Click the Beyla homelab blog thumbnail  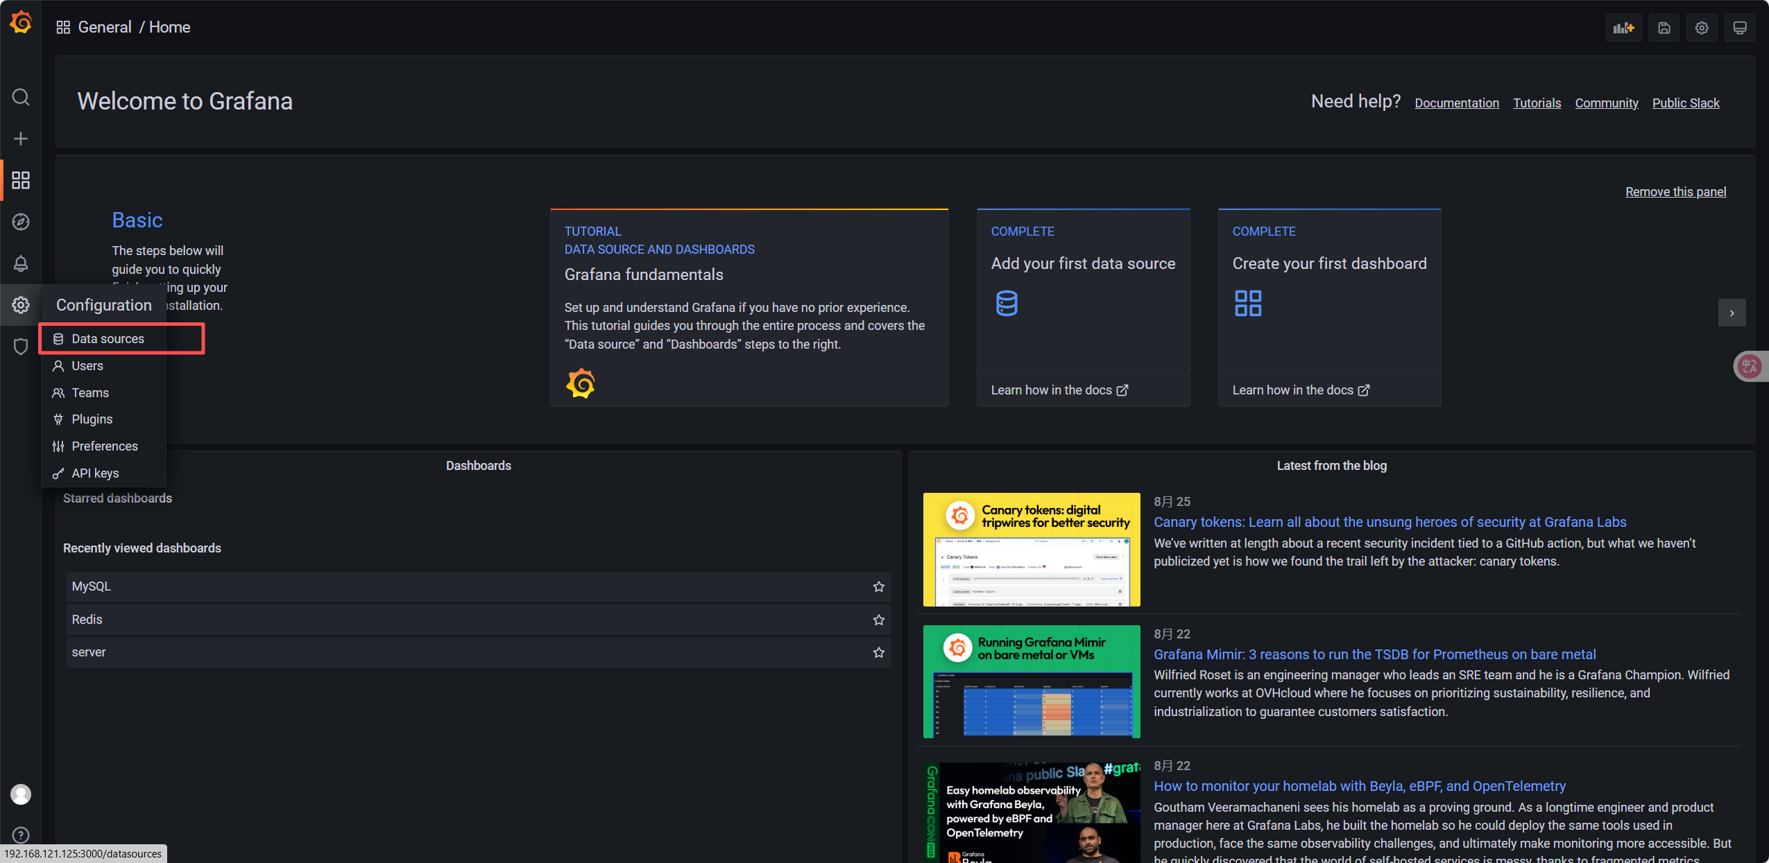[1032, 812]
